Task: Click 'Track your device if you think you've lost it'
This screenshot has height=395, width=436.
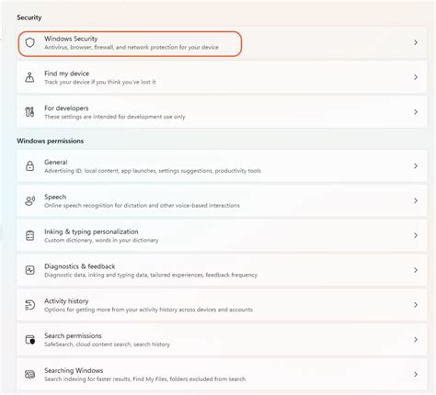Action: (100, 82)
